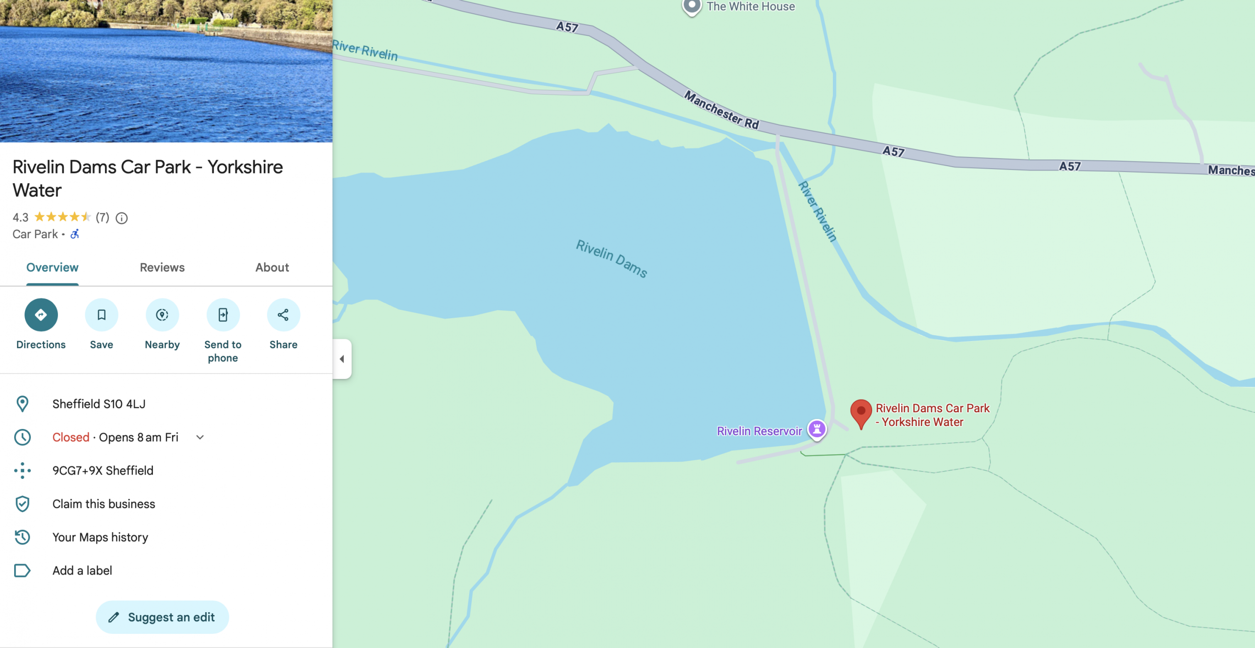
Task: Click the rating info icon
Action: [122, 218]
